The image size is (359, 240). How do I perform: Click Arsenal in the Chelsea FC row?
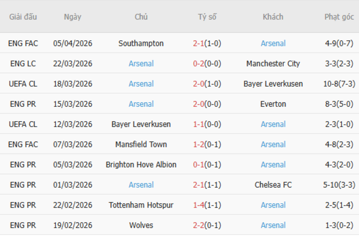(141, 185)
